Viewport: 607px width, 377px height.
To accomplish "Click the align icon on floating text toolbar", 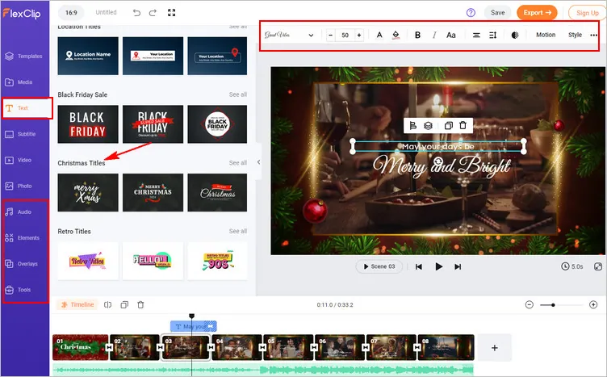I will pyautogui.click(x=413, y=125).
